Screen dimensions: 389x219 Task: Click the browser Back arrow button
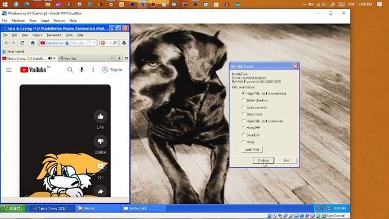point(7,43)
